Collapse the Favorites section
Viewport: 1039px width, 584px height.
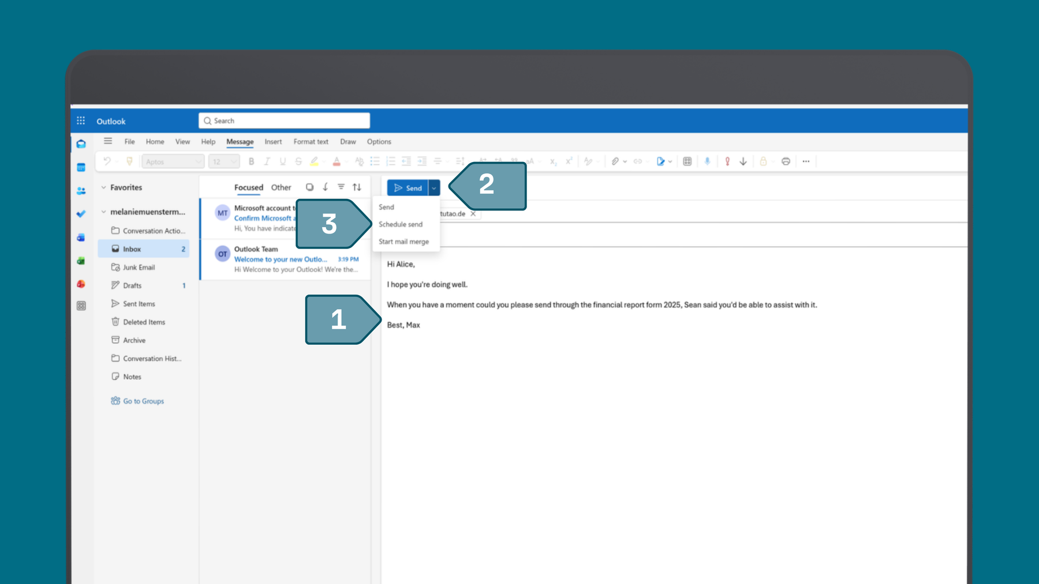(104, 187)
